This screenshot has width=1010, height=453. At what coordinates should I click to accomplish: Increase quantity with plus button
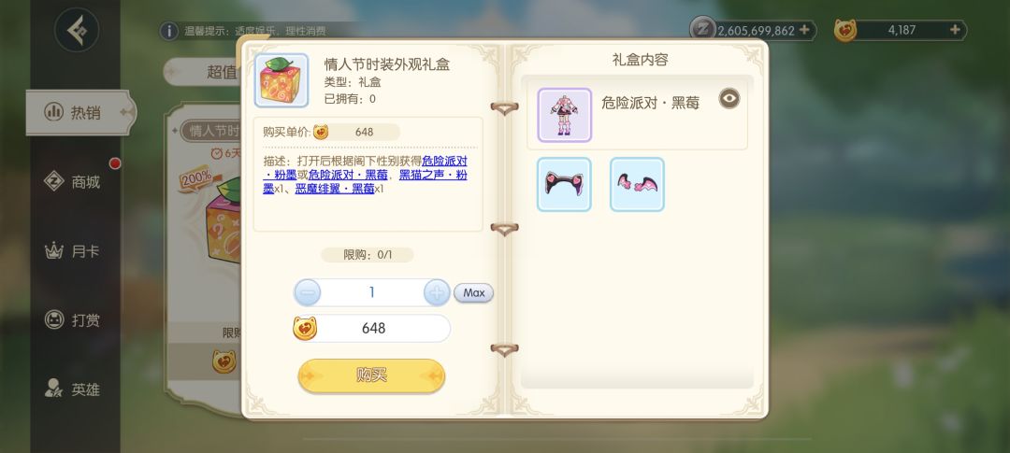(437, 292)
